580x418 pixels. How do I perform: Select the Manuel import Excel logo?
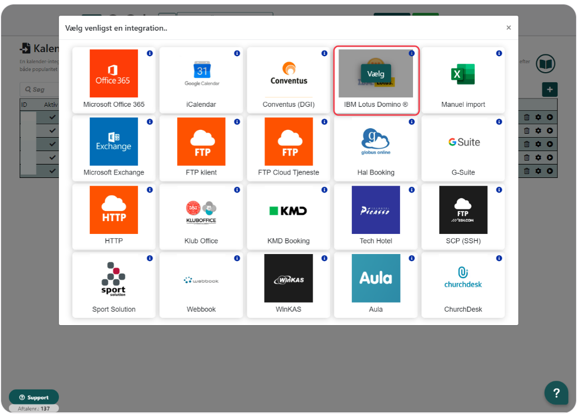(463, 73)
